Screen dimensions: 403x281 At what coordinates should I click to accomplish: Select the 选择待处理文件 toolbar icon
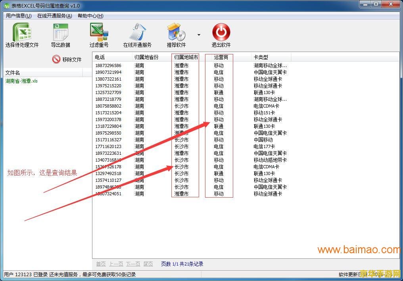pyautogui.click(x=22, y=34)
